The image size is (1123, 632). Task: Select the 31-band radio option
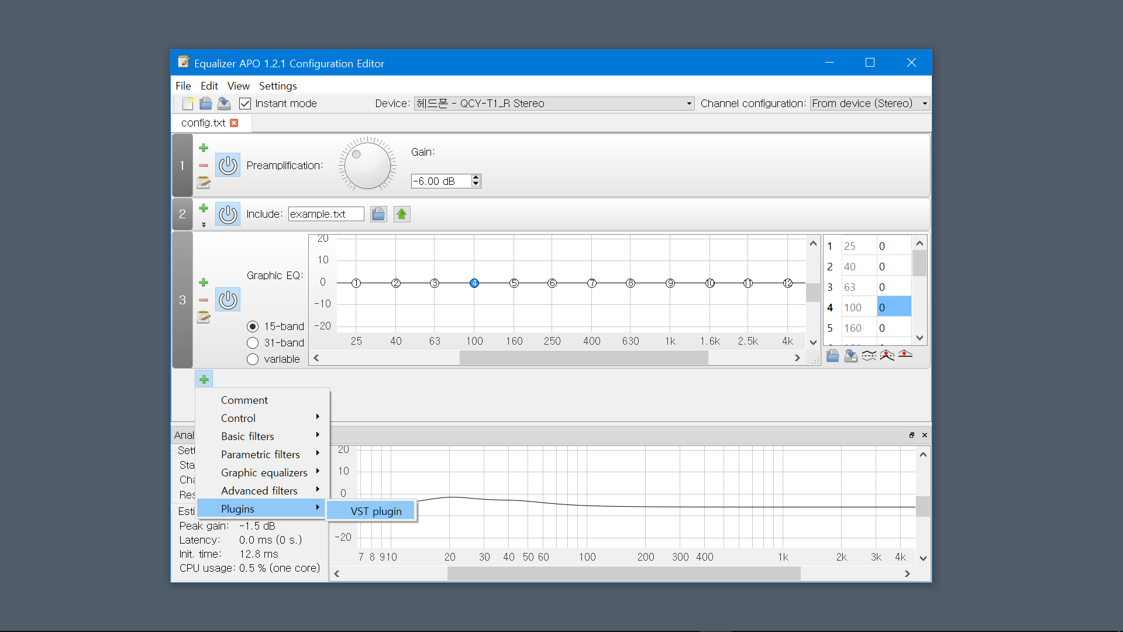coord(253,343)
